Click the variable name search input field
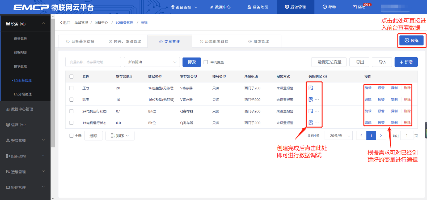 [x=93, y=62]
